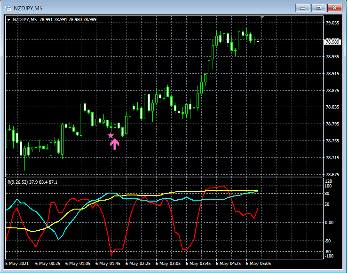Click the indicator scale value 0.00
The image size is (348, 273).
(329, 223)
